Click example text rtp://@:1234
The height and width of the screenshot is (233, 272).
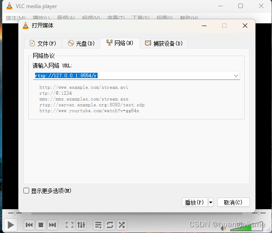pos(56,93)
